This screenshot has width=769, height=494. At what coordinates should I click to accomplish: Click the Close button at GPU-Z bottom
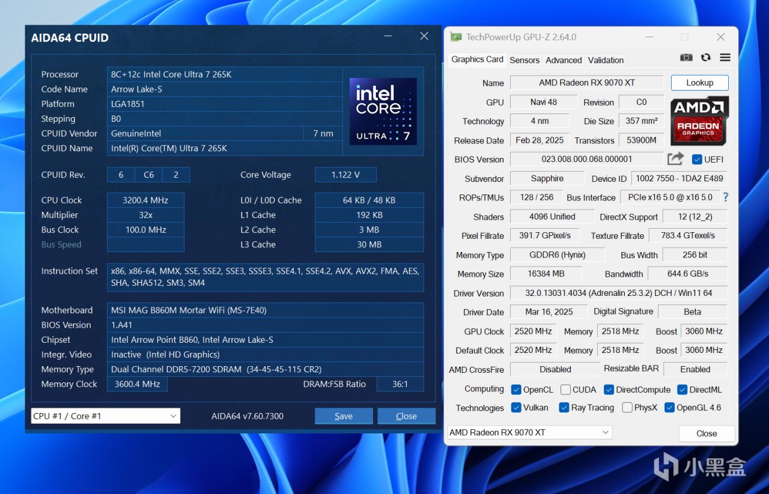point(707,433)
